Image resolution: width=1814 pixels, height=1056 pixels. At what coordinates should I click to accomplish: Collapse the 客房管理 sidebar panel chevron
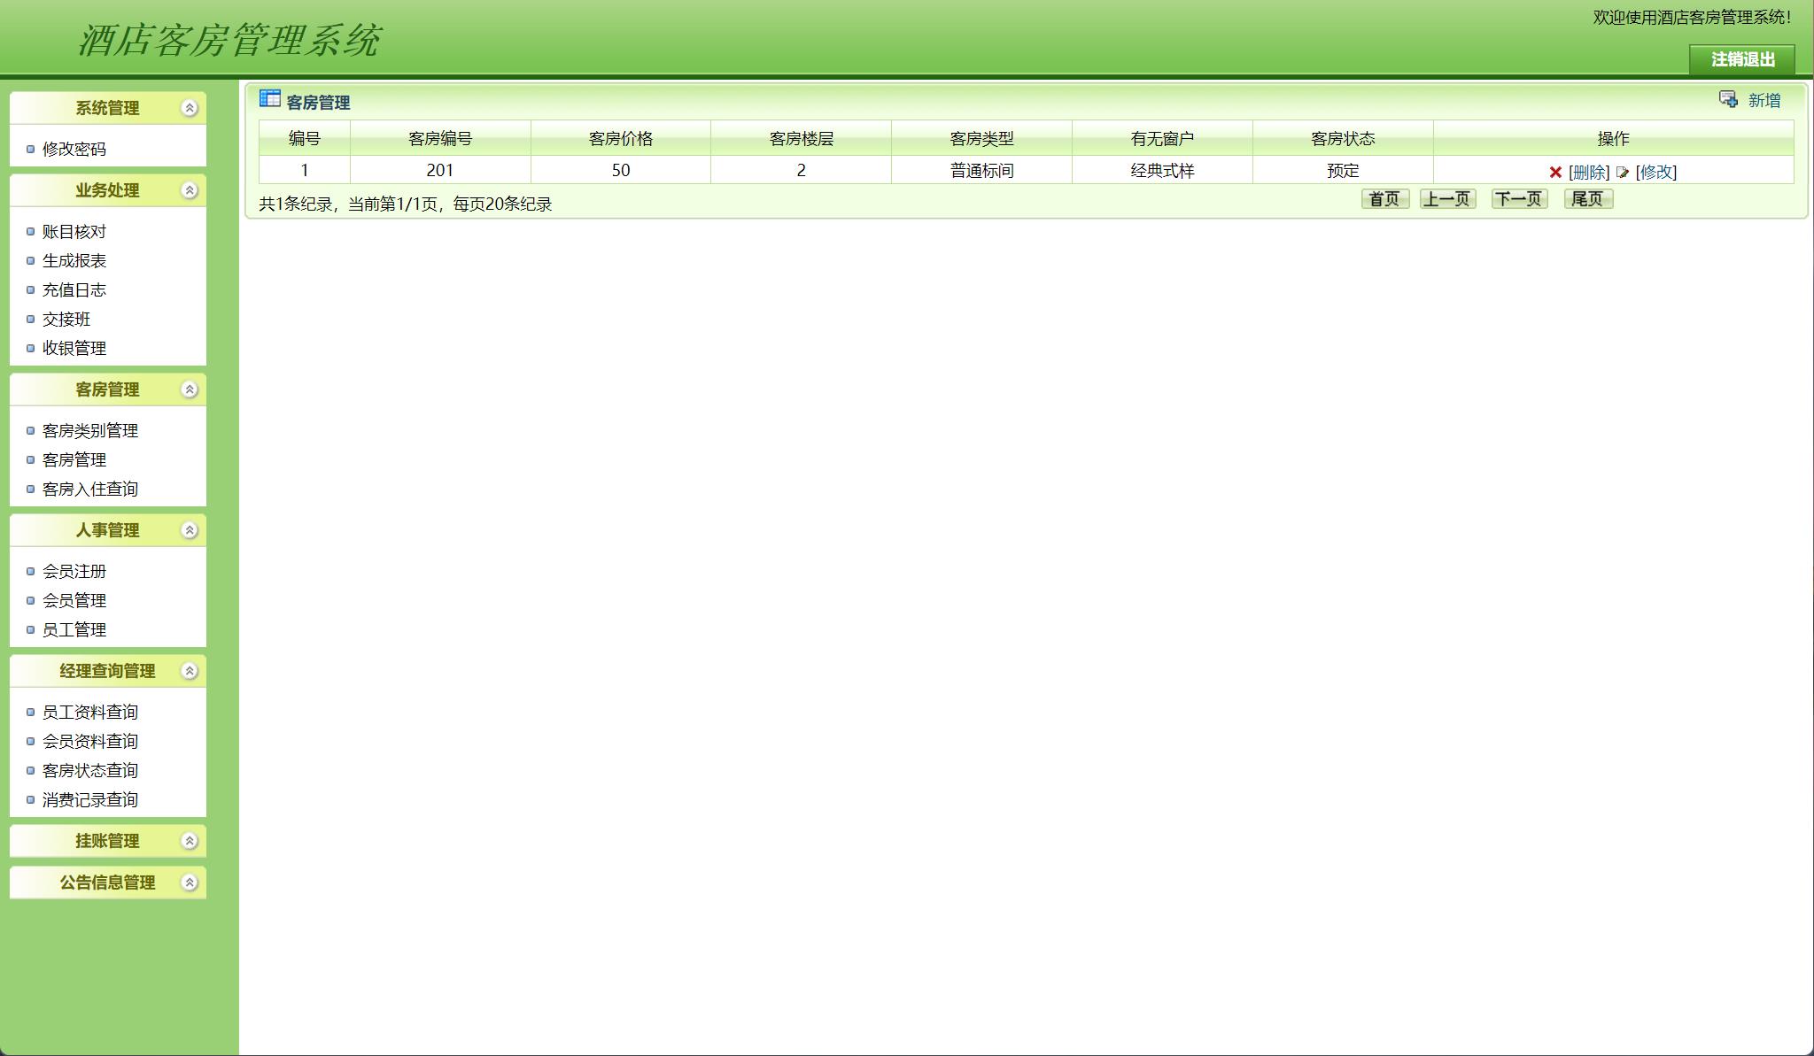tap(189, 389)
